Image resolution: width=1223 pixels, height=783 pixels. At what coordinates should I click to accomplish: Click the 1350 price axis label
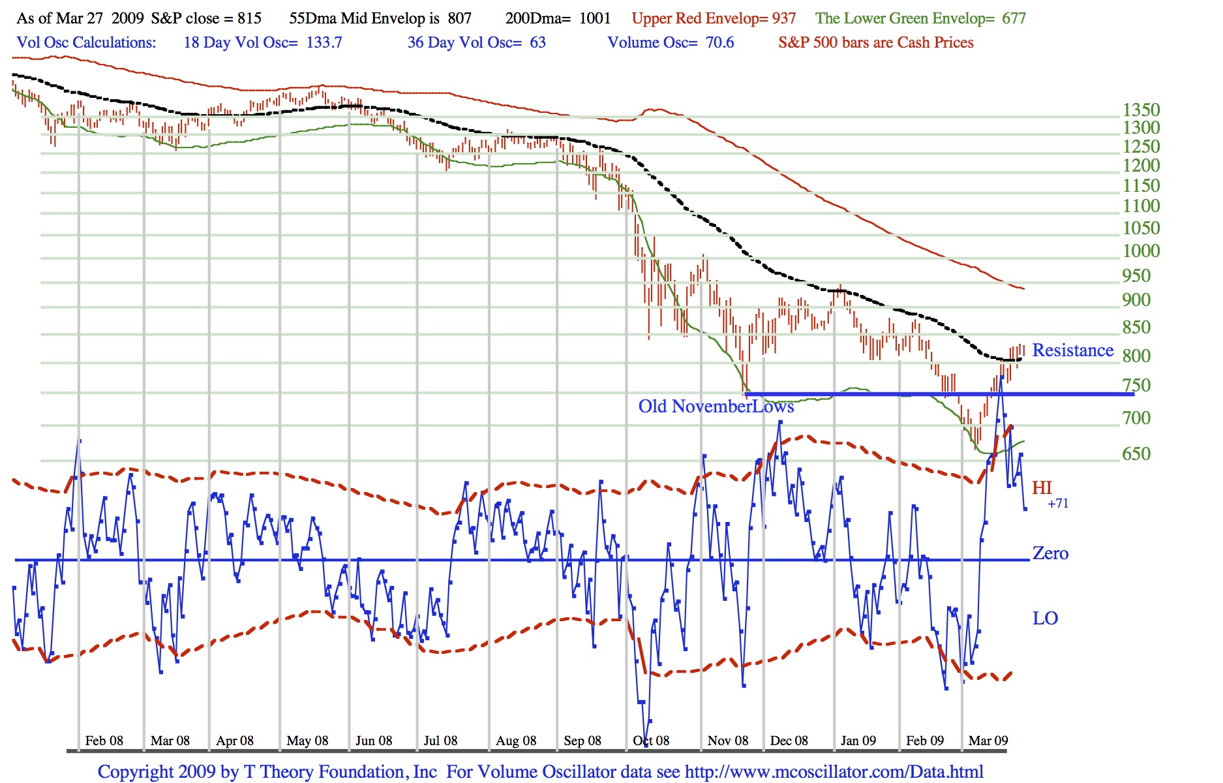[1141, 110]
